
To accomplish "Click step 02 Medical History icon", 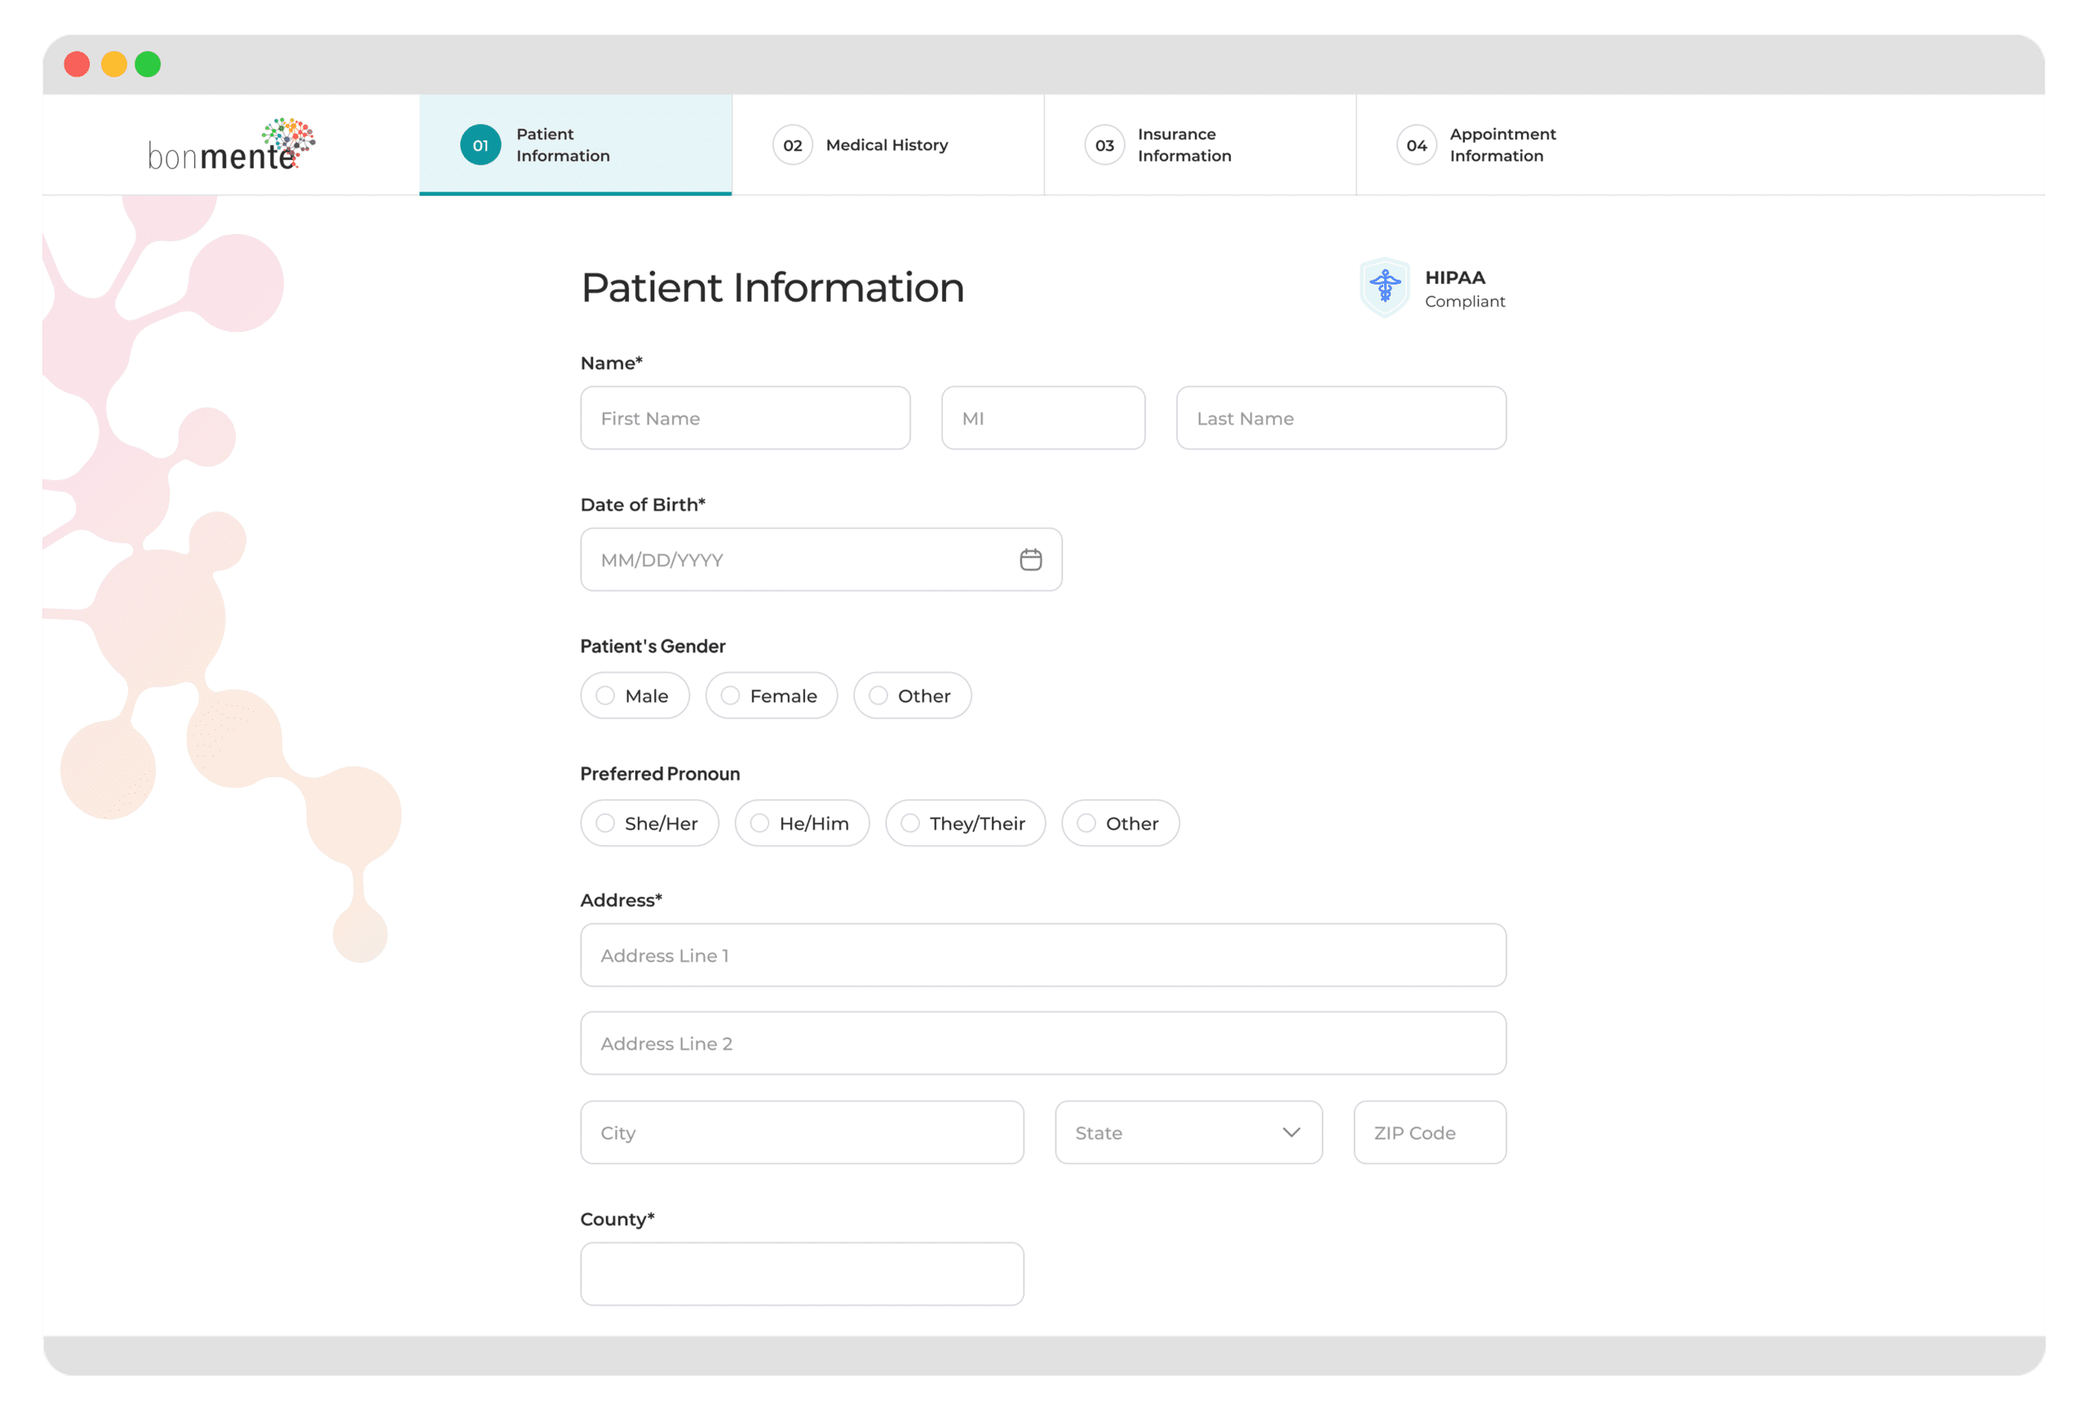I will (x=790, y=144).
